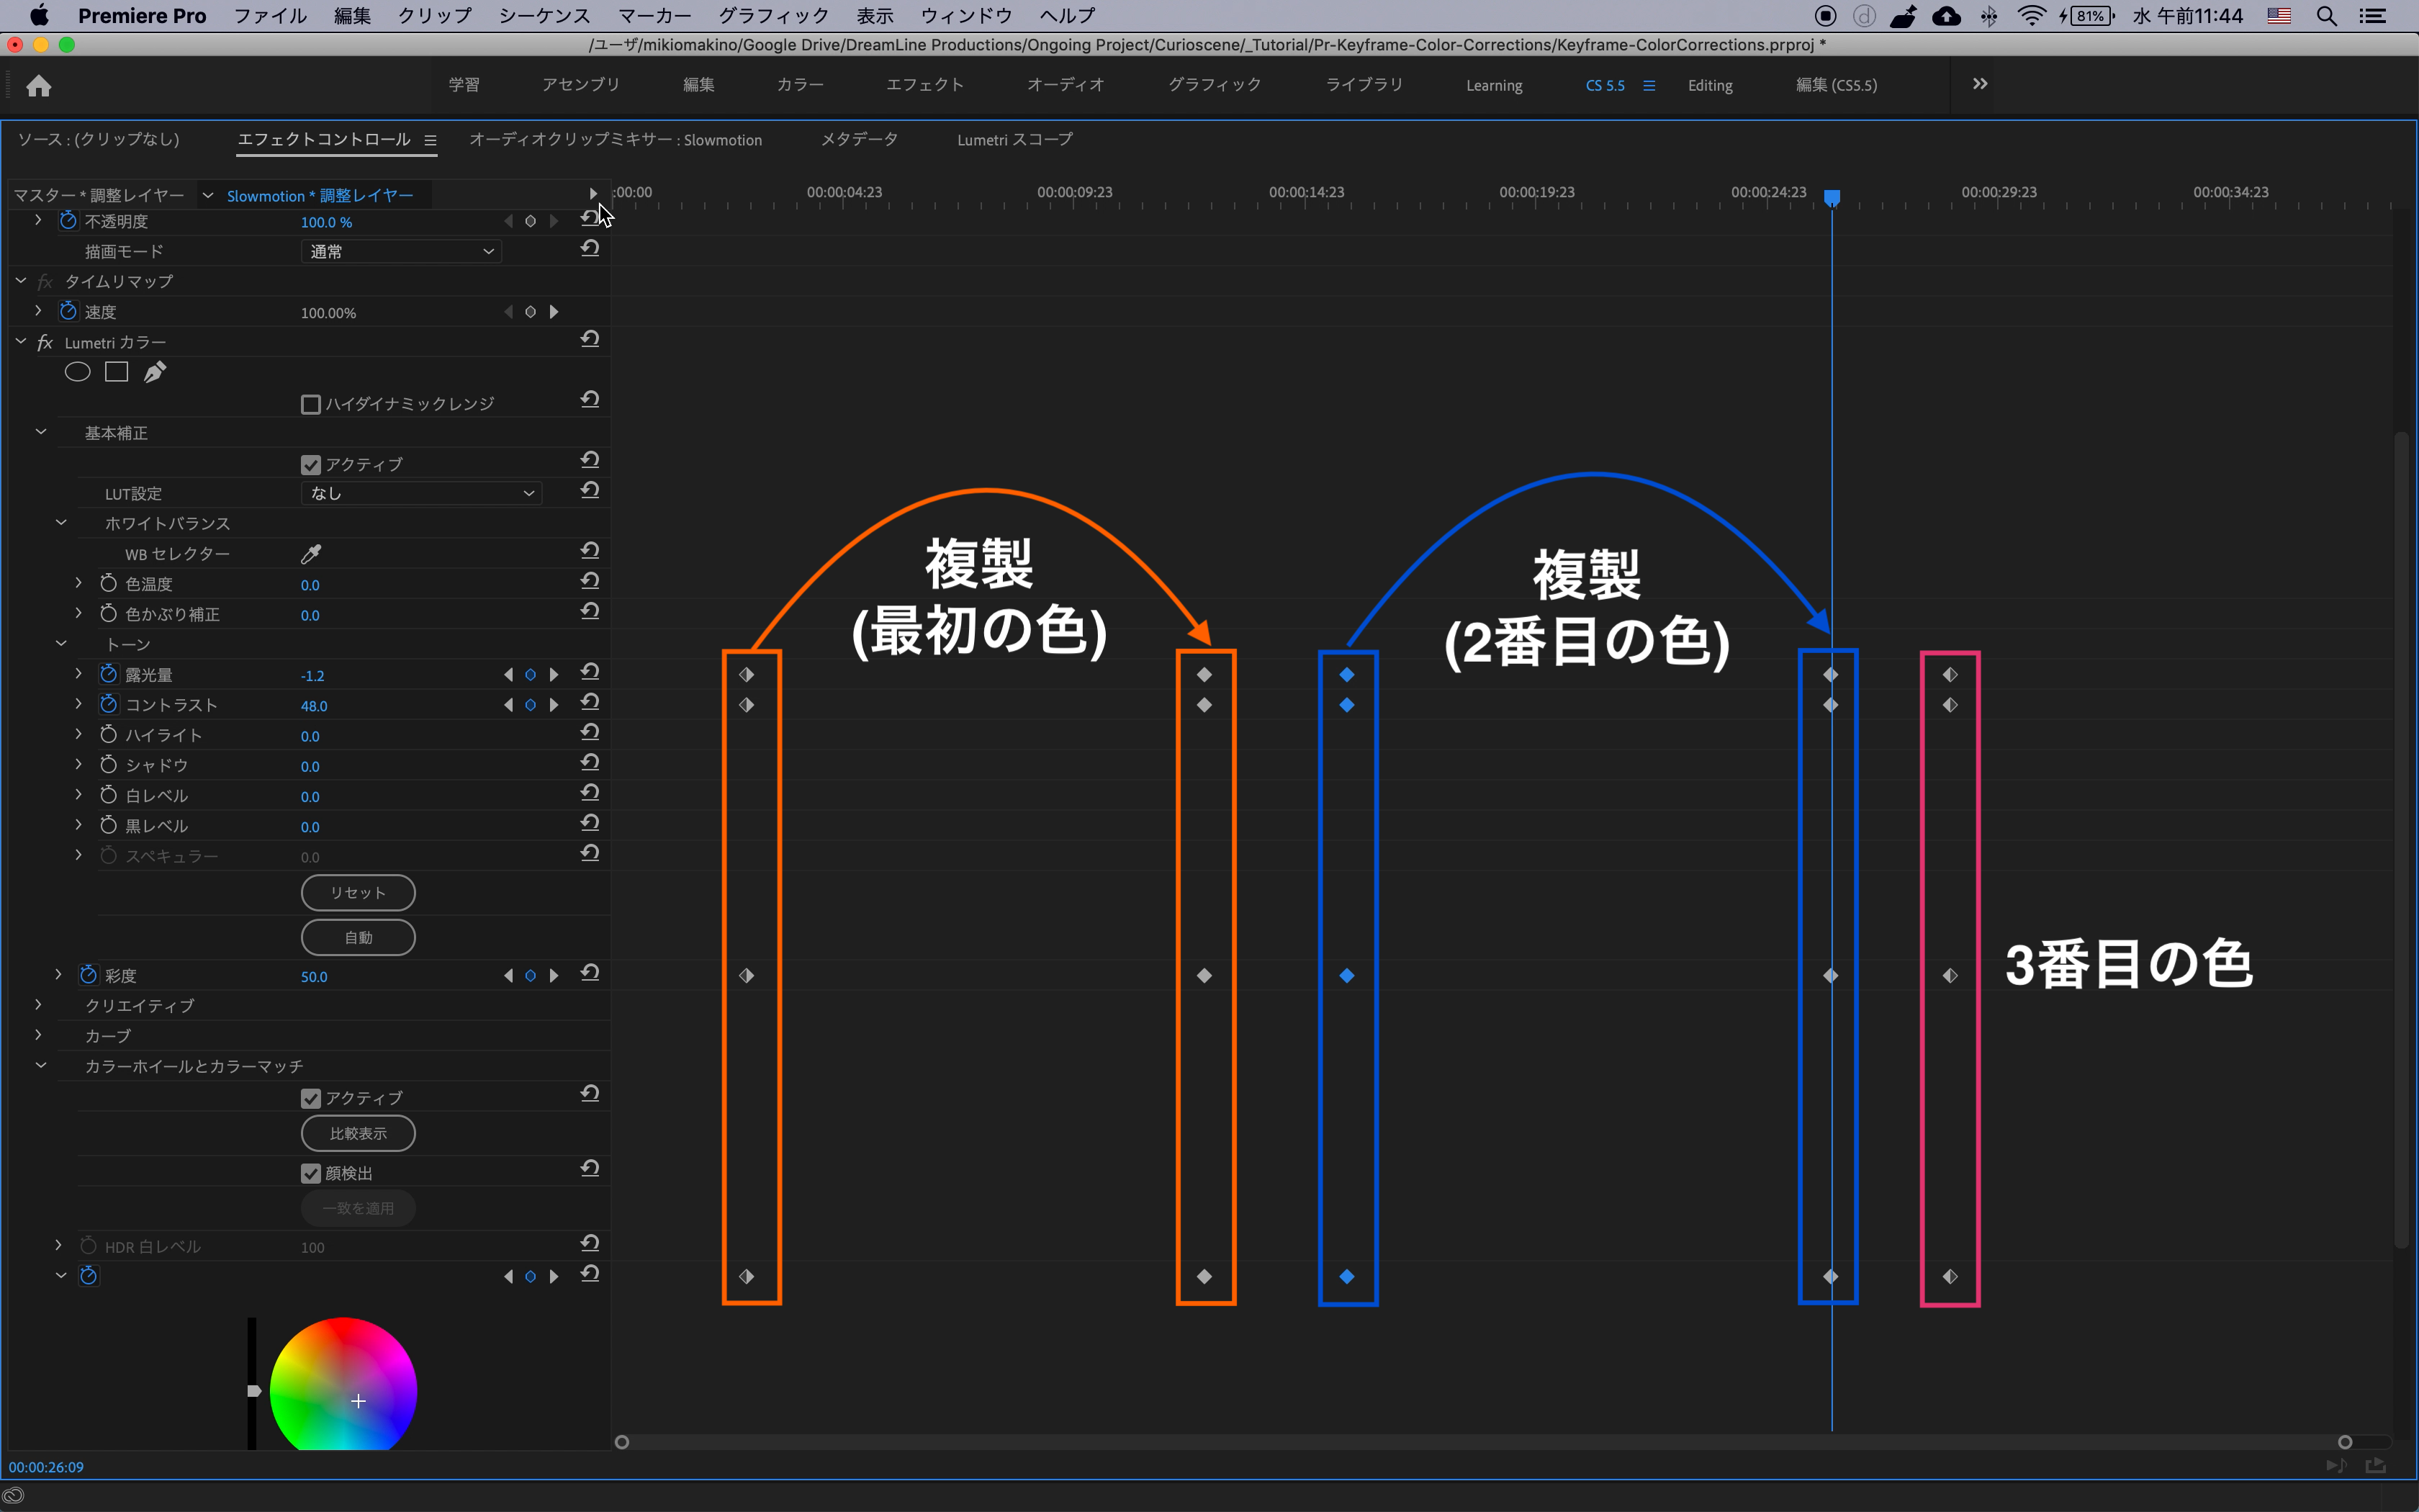Open the シーケンス menu
This screenshot has width=2419, height=1512.
pos(544,16)
